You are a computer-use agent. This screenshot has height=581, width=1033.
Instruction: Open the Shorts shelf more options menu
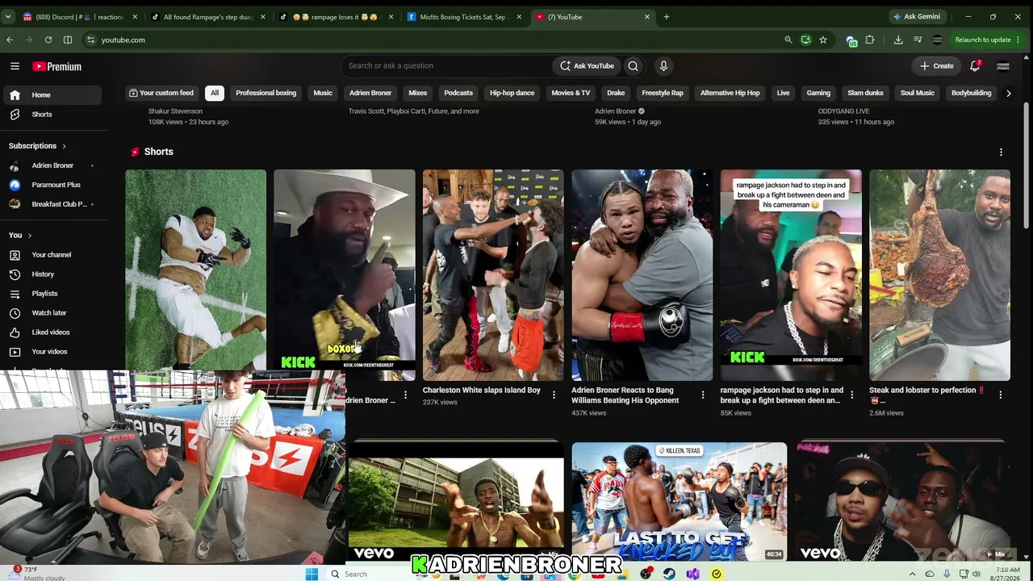point(1001,152)
